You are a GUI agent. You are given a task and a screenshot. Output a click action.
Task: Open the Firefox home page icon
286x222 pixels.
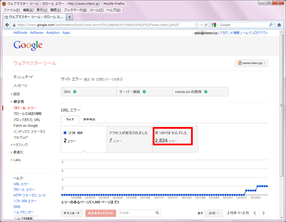pos(279,25)
